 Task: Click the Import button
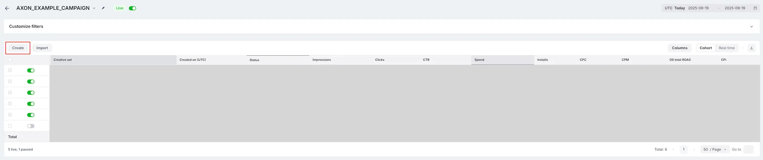(42, 48)
